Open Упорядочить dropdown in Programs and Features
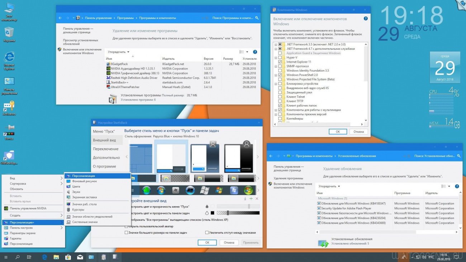The width and height of the screenshot is (466, 262). pos(118,52)
